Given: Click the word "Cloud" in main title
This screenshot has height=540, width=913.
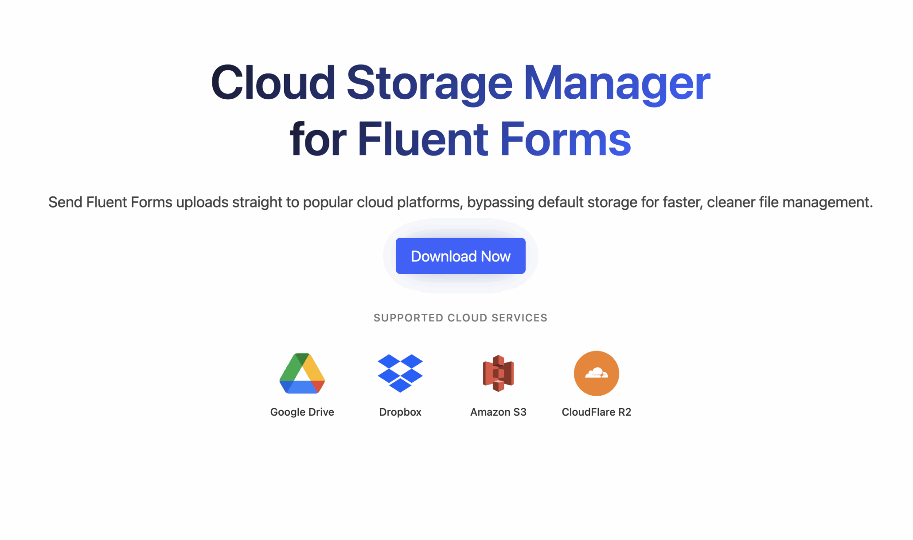Looking at the screenshot, I should coord(273,83).
